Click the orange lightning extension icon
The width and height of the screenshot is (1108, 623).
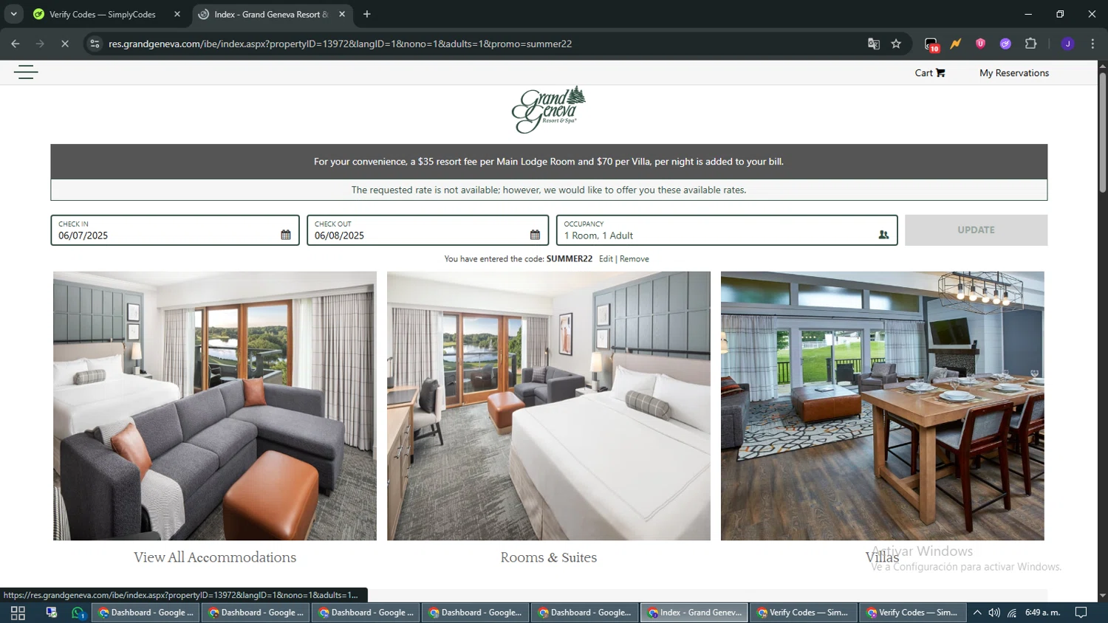tap(956, 44)
